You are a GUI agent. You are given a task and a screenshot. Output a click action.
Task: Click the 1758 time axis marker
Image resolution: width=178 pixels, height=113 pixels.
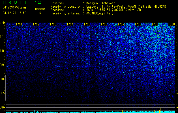[138, 24]
